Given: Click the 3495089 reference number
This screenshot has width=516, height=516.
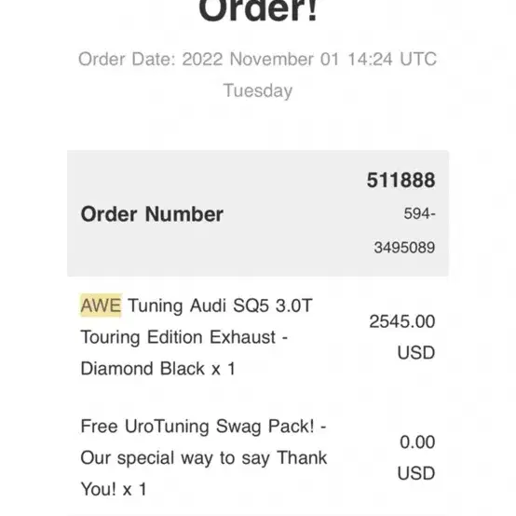Looking at the screenshot, I should click(404, 248).
